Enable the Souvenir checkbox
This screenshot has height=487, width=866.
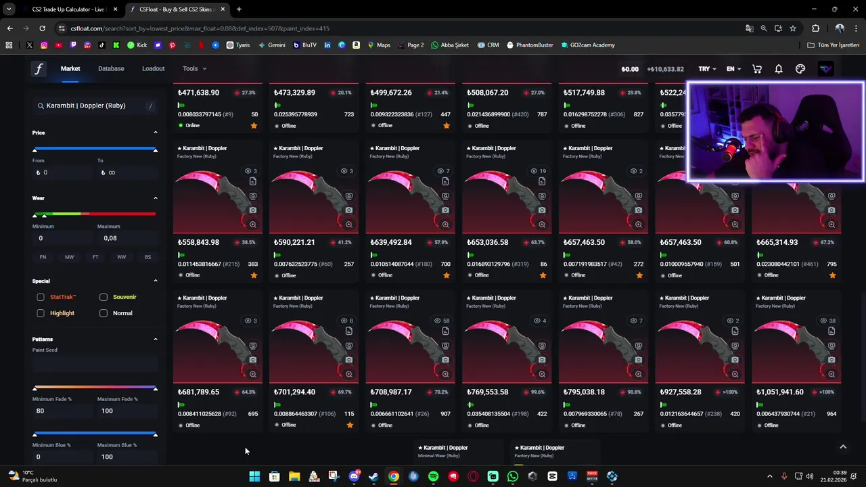point(104,297)
